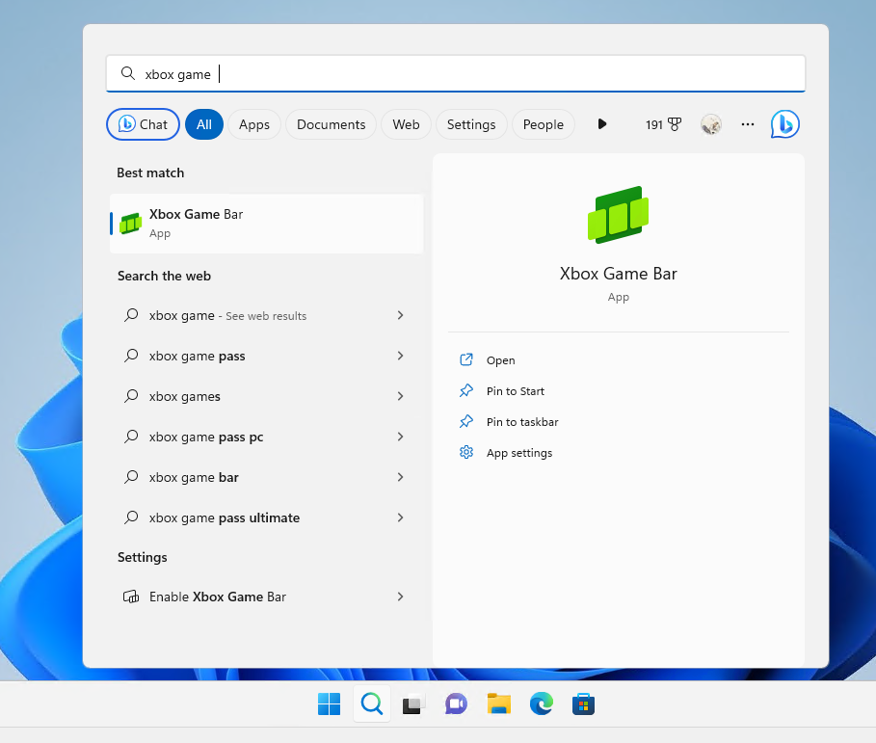Click inside the search box
The height and width of the screenshot is (743, 876).
pos(455,74)
